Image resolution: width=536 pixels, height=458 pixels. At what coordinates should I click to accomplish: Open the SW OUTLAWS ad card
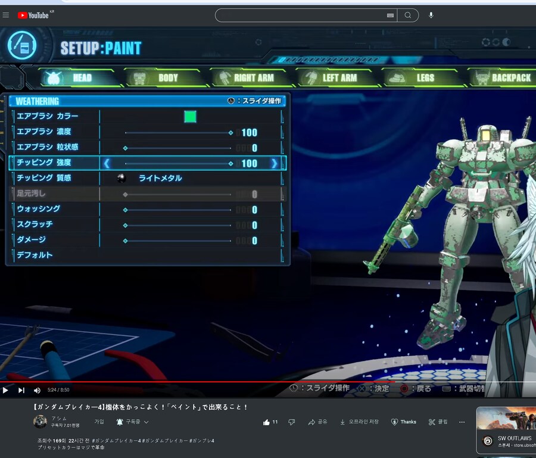pos(506,430)
